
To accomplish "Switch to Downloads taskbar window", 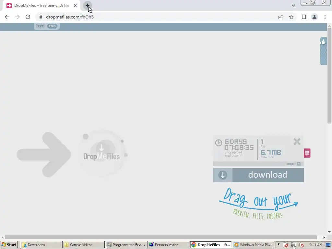I will point(41,245).
